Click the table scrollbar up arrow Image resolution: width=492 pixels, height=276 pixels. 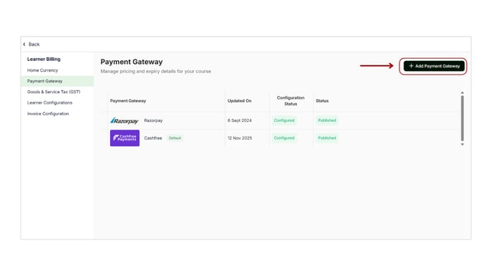(x=462, y=93)
